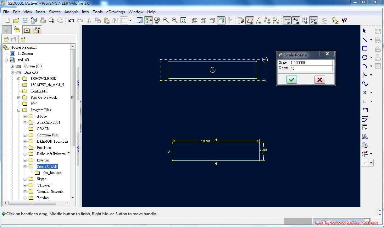Select the fan_brakcet folder
The image size is (384, 227).
pyautogui.click(x=52, y=173)
